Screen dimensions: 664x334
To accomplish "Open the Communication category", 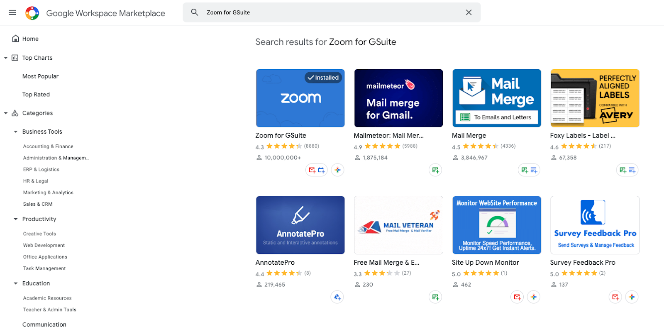I will pos(44,324).
